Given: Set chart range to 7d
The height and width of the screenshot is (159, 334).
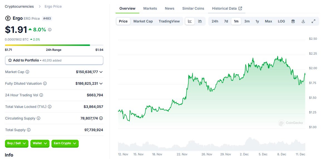Looking at the screenshot, I should pyautogui.click(x=226, y=21).
